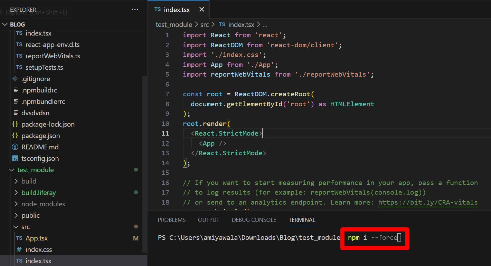The image size is (491, 266).
Task: Click the hash icon beside index.css
Action: 19,249
